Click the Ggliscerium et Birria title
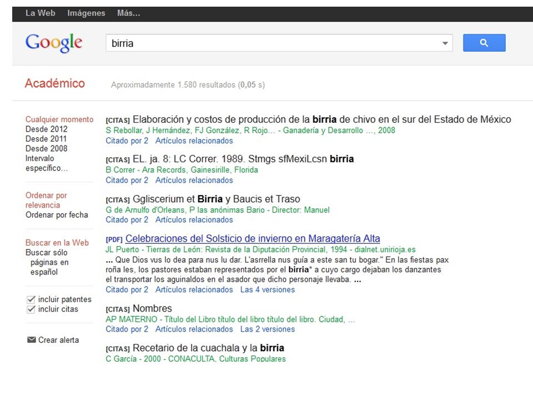This screenshot has height=400, width=533. tap(216, 199)
